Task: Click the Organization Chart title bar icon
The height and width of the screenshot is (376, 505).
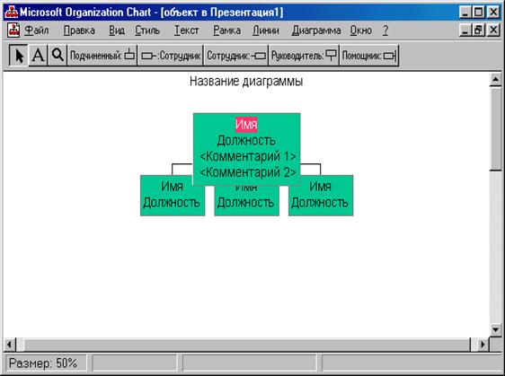Action: coord(11,13)
